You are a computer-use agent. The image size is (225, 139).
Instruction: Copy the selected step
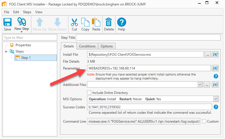pyautogui.click(x=85, y=24)
